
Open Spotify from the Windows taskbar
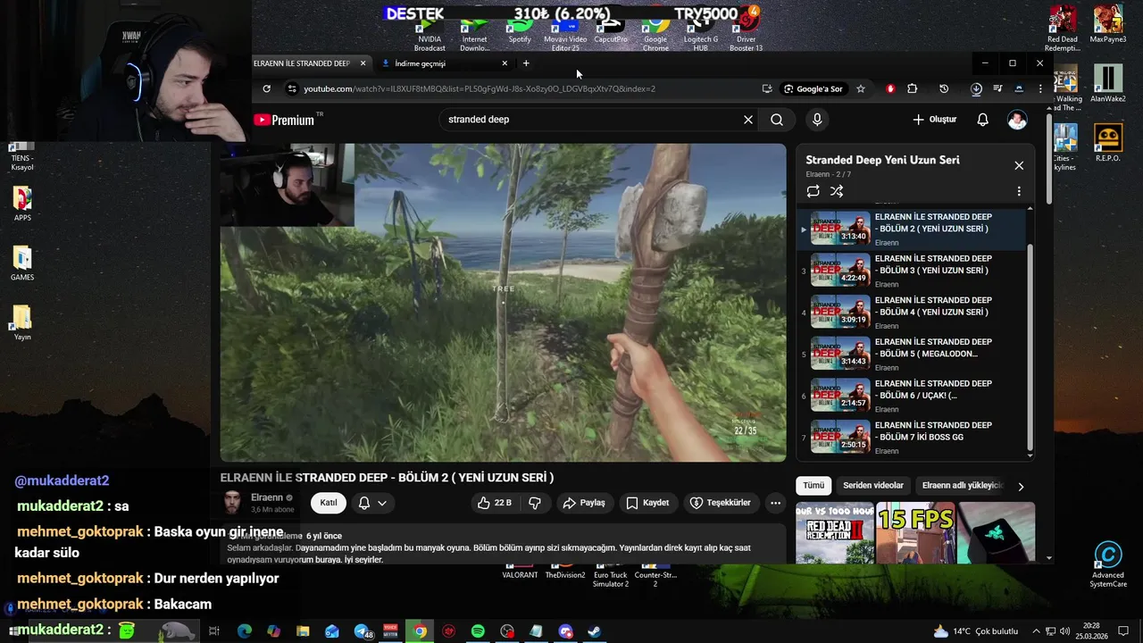(x=478, y=631)
